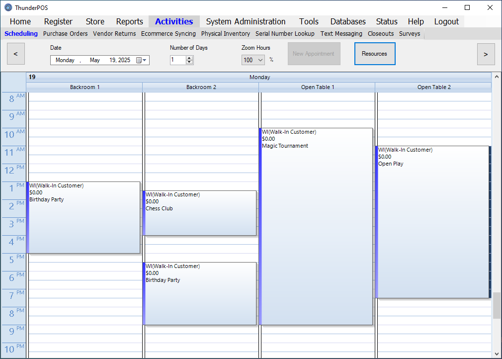
Task: Open the Reports menu
Action: pos(129,21)
